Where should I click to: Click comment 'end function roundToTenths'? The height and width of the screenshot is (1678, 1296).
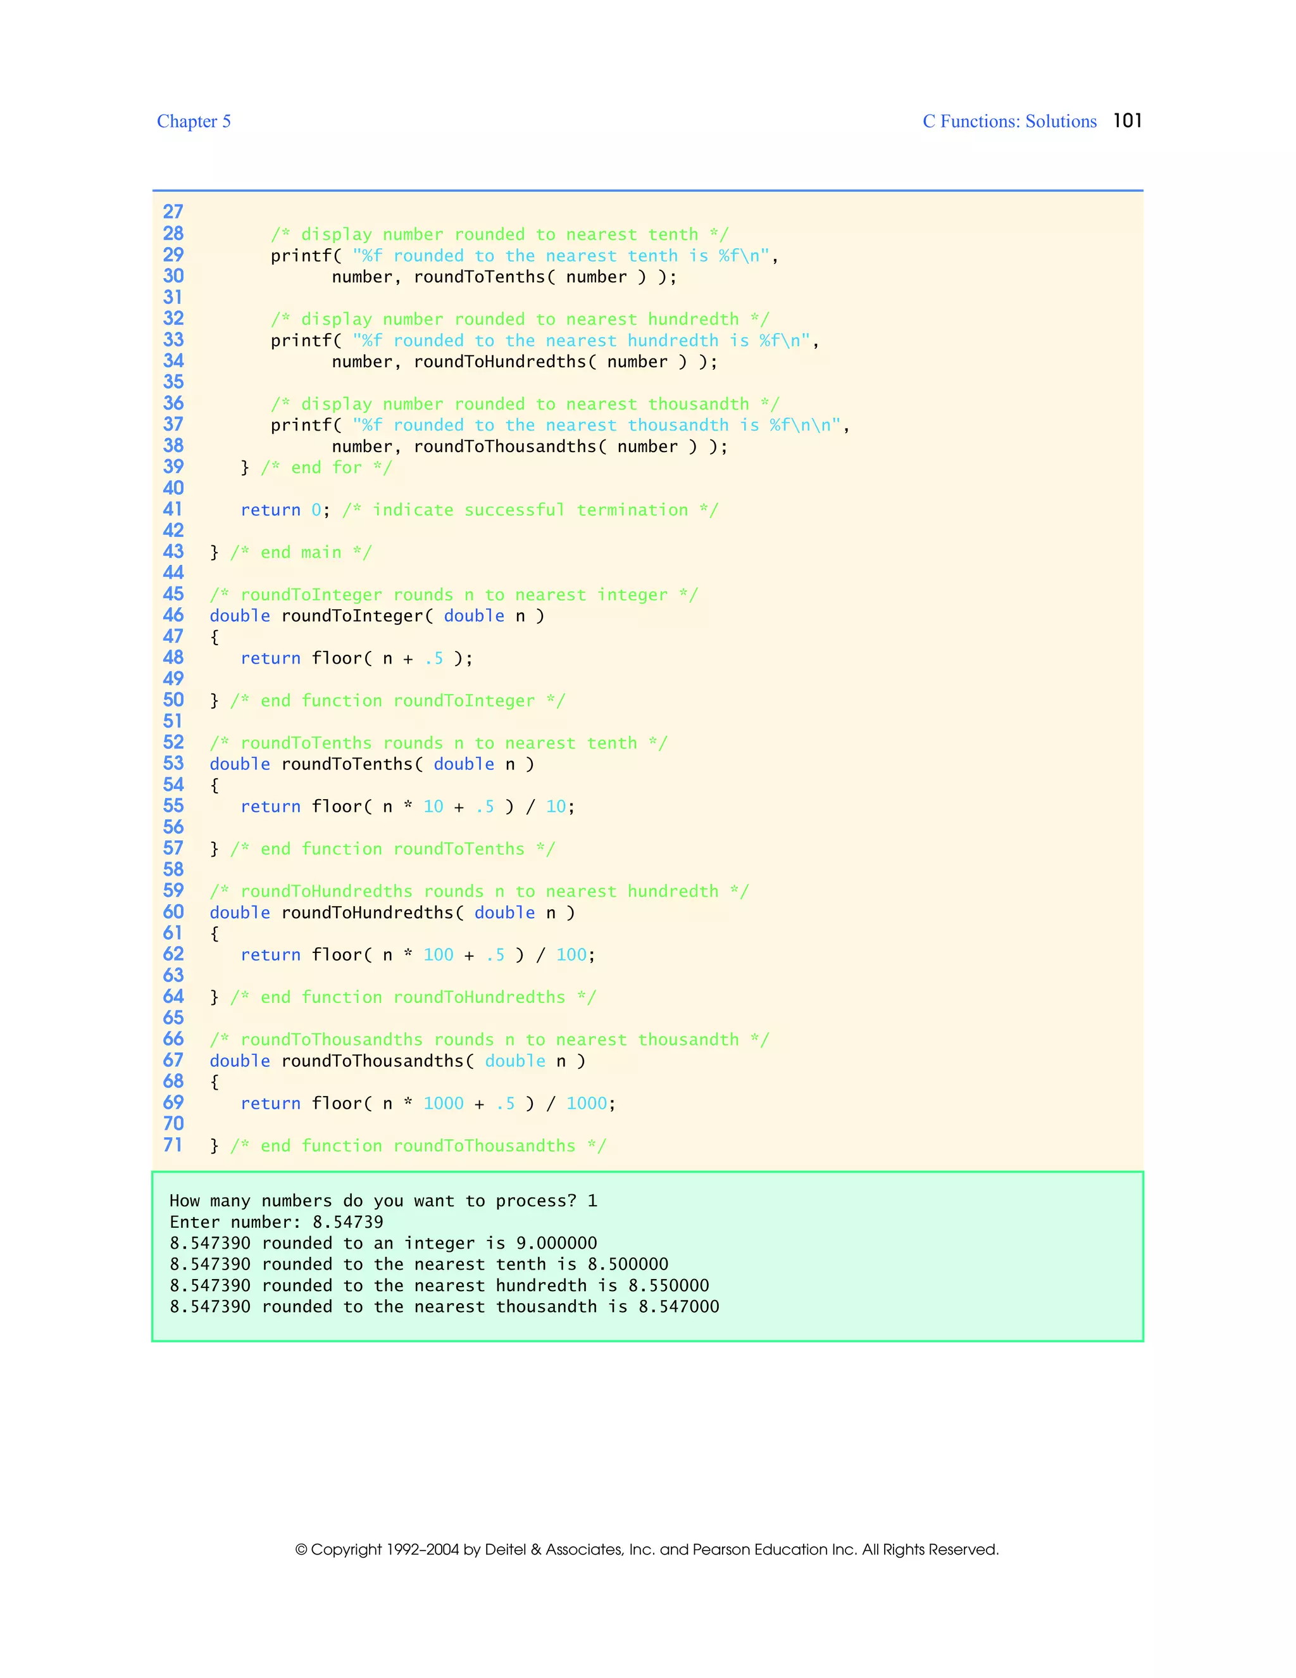[392, 849]
